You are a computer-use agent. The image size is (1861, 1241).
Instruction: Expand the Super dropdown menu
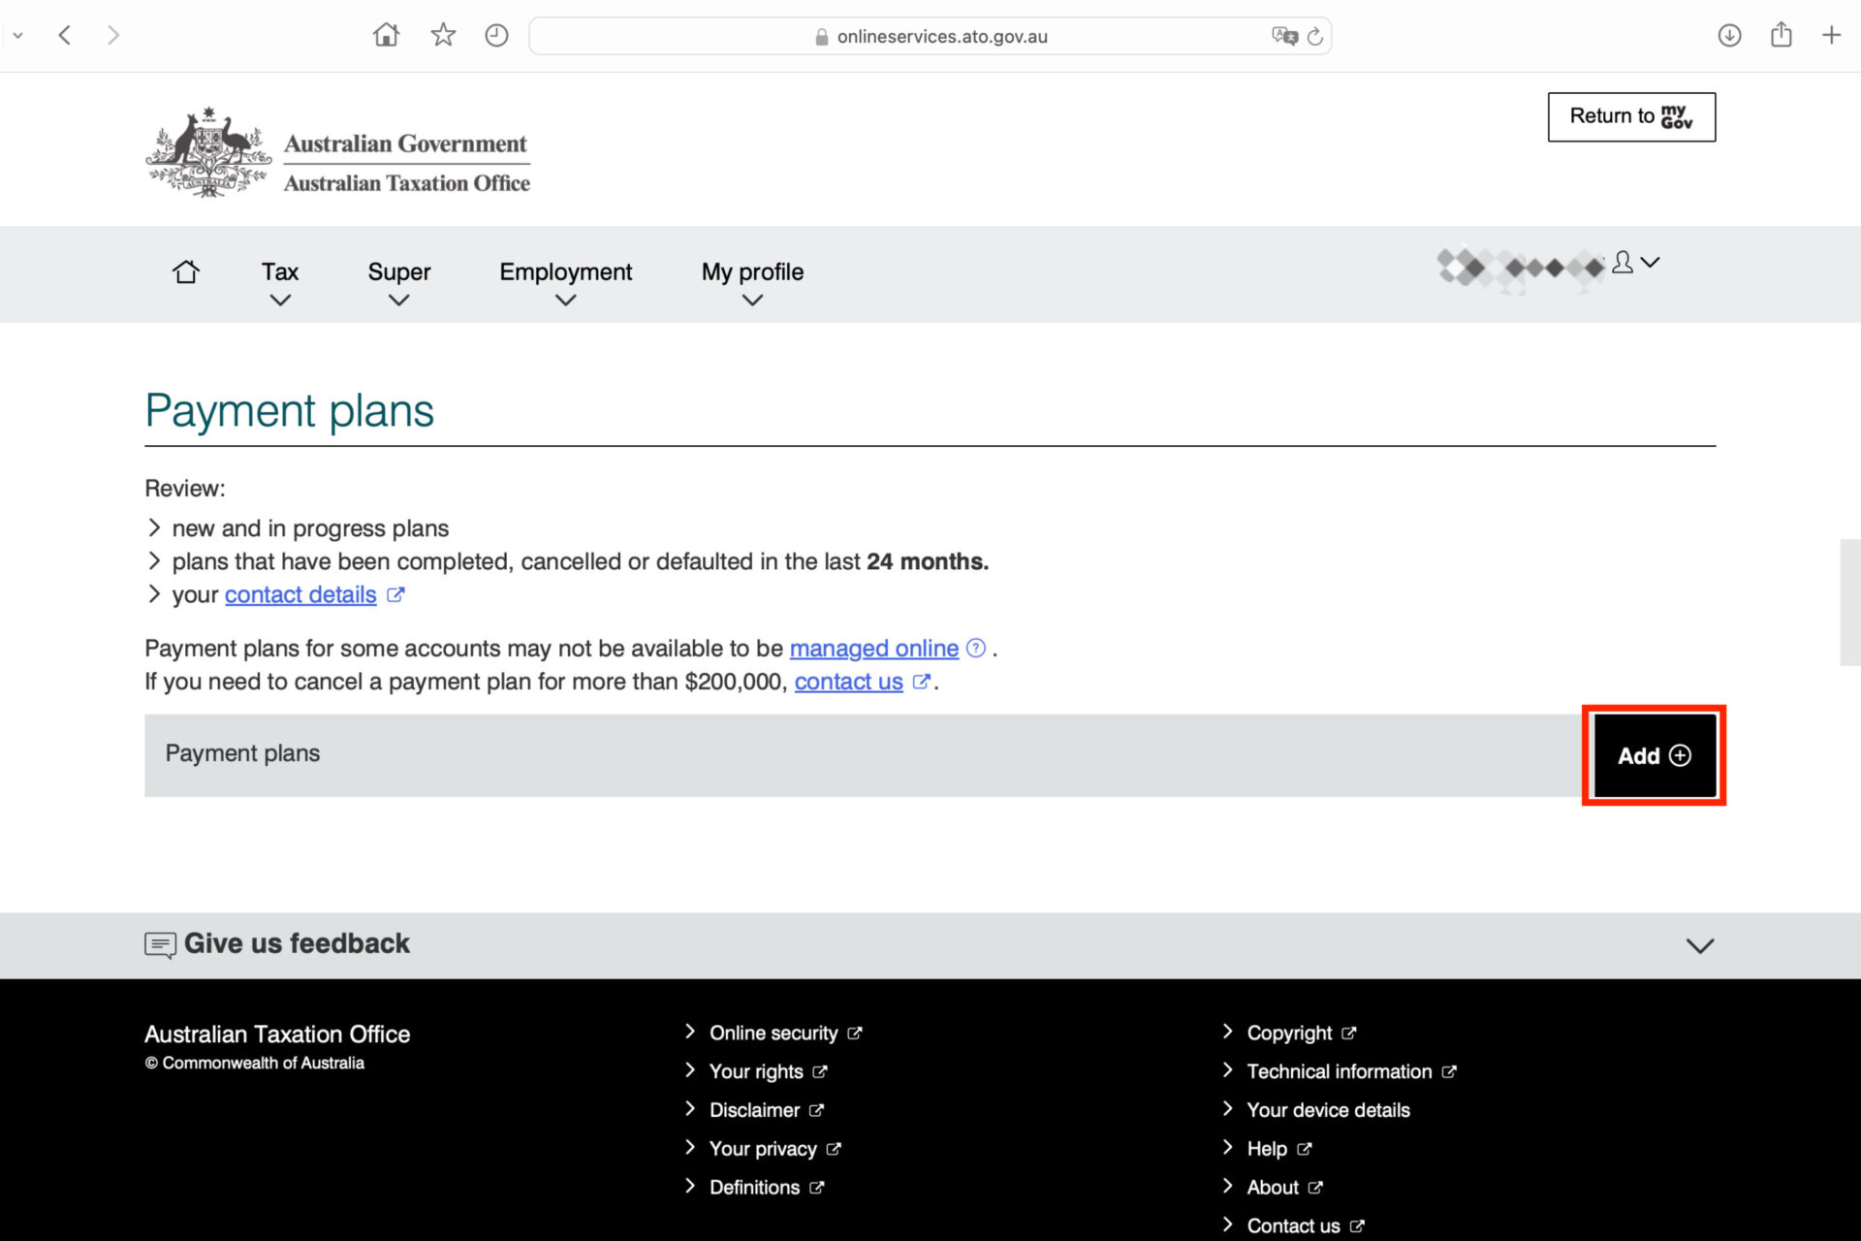pos(398,282)
